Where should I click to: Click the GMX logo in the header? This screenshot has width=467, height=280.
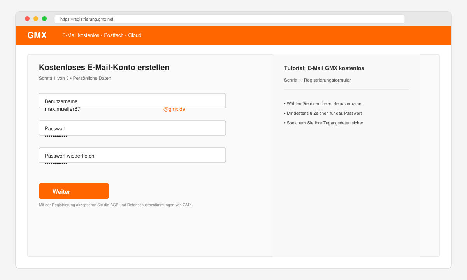37,35
